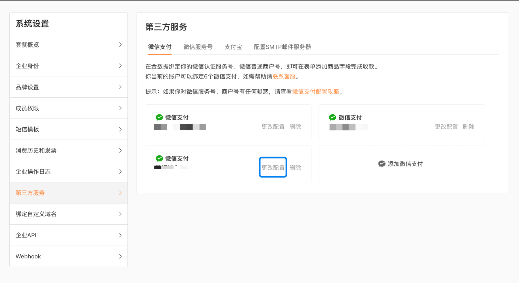Image resolution: width=519 pixels, height=283 pixels.
Task: Open 消费历史和发票 in sidebar
Action: pyautogui.click(x=68, y=151)
